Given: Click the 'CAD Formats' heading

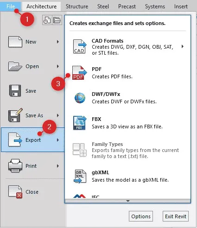Looking at the screenshot, I should 108,41.
